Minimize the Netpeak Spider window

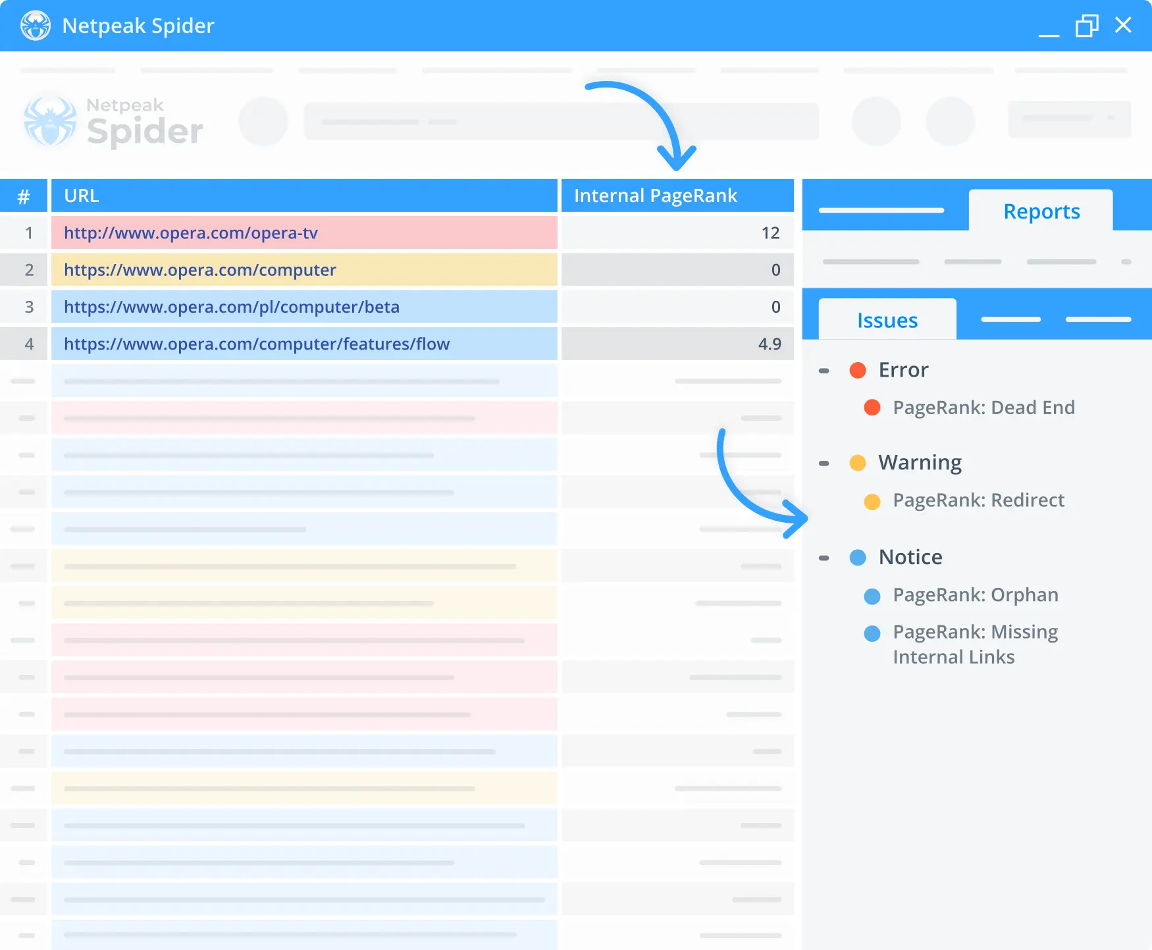(1049, 34)
